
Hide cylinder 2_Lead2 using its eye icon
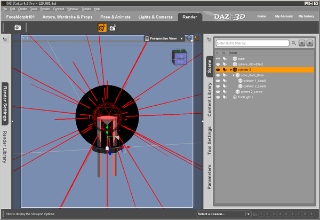(218, 87)
